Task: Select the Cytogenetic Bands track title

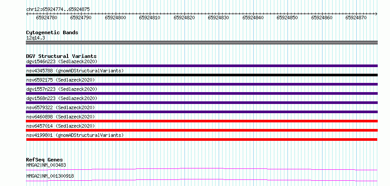Action: click(x=52, y=32)
